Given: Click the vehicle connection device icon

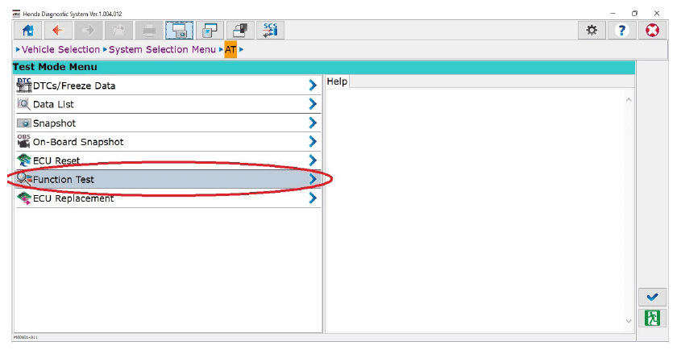Looking at the screenshot, I should click(x=239, y=30).
